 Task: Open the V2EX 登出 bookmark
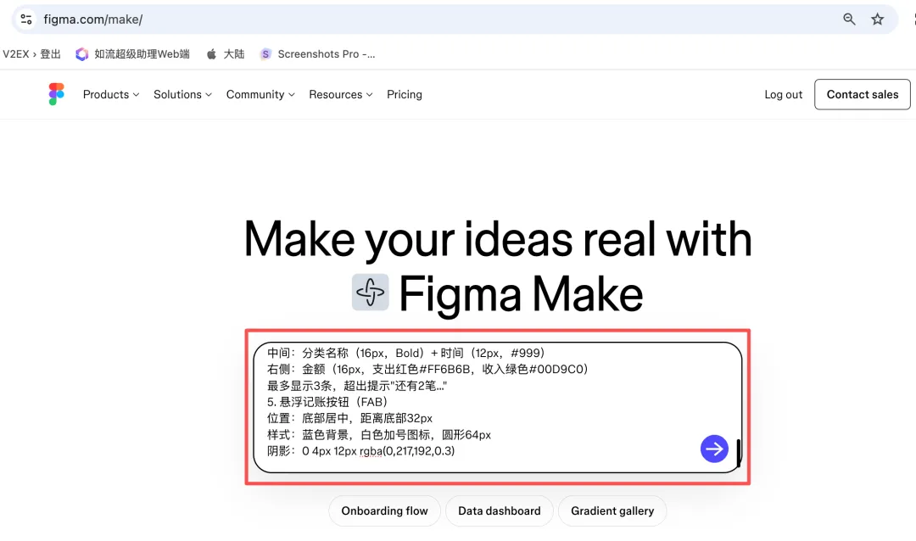point(31,53)
